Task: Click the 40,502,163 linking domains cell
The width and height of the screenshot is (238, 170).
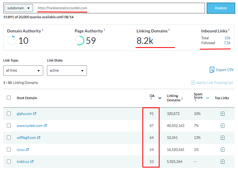Action: point(175,126)
